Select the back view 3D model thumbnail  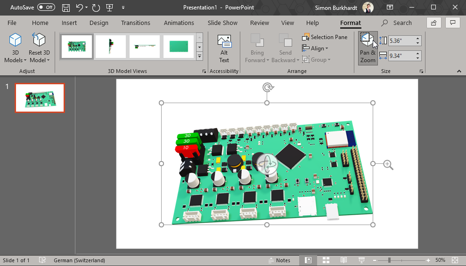178,47
